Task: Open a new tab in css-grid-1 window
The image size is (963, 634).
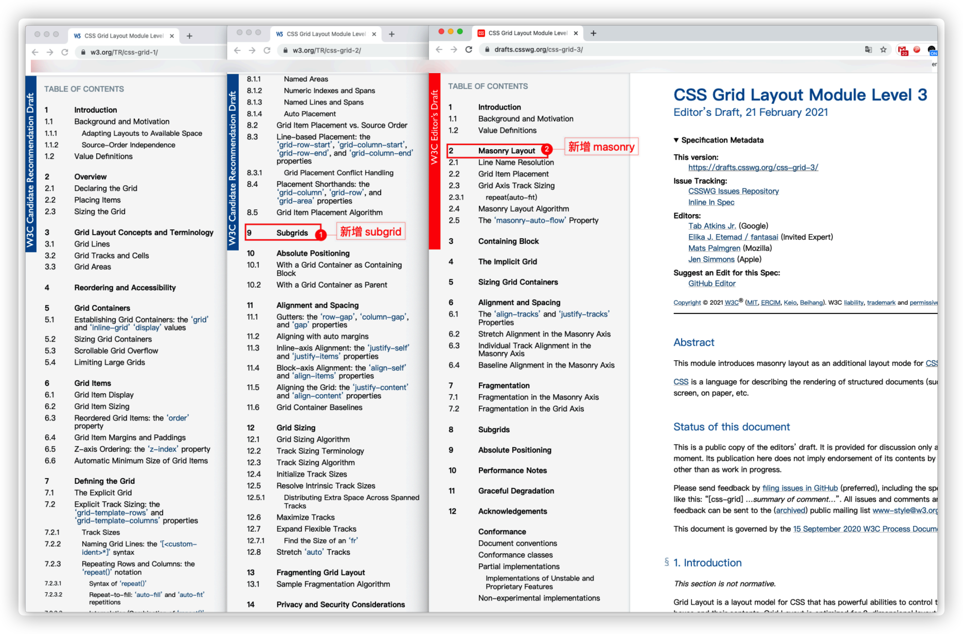Action: pyautogui.click(x=189, y=36)
